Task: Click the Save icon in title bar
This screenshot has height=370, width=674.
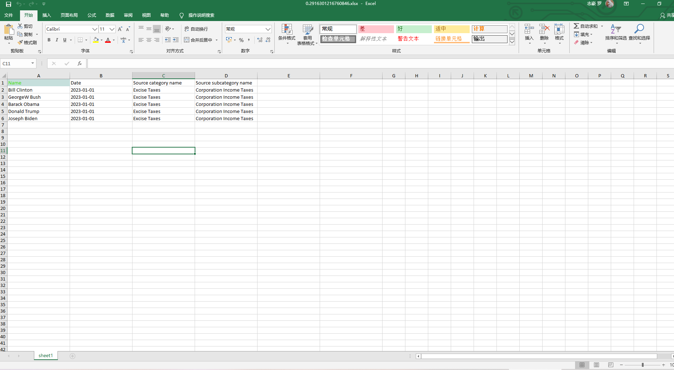Action: pos(9,4)
